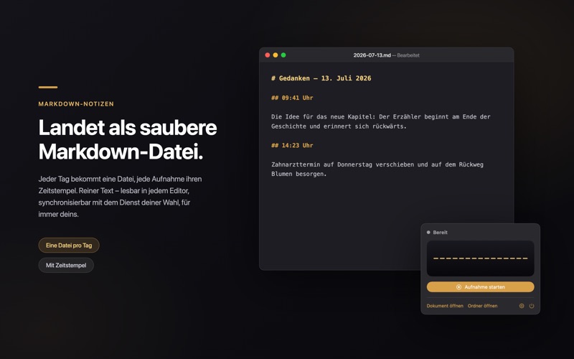The width and height of the screenshot is (574, 359).
Task: Click the ## 14:23 Uhr heading
Action: pyautogui.click(x=292, y=146)
